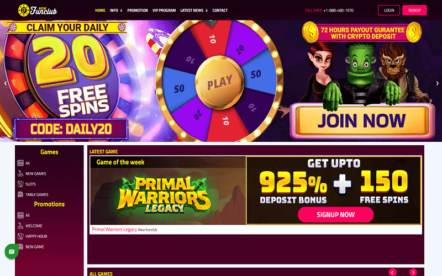Click the Signup Now bonus button
Viewport: 442px width, 276px height.
[336, 215]
